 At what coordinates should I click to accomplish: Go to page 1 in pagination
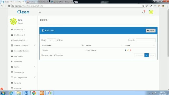tap(147, 55)
